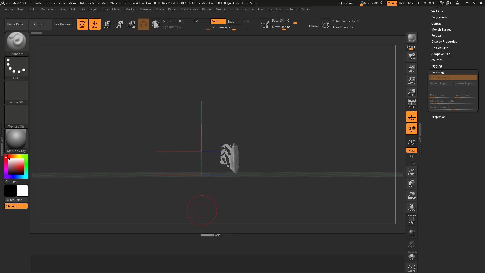
Task: Toggle L.Sym local symmetry
Action: pos(411,142)
